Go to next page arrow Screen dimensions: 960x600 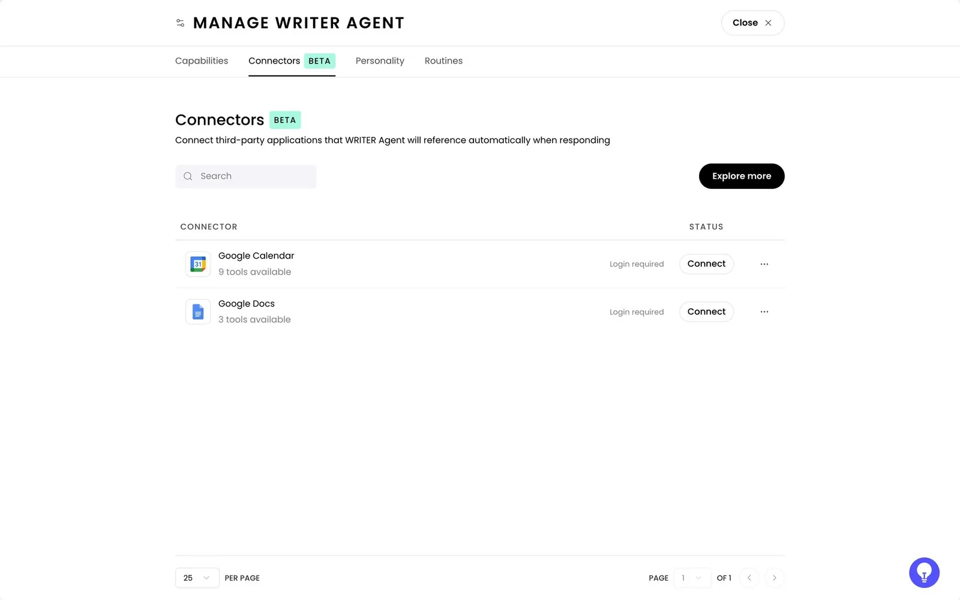tap(775, 578)
